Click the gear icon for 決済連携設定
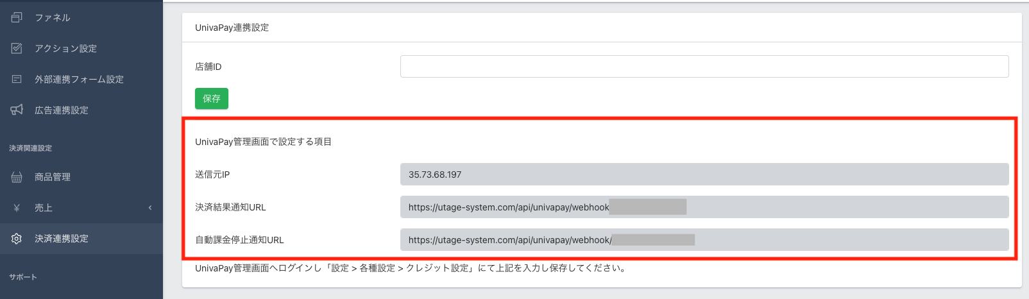This screenshot has height=299, width=1029. [17, 239]
